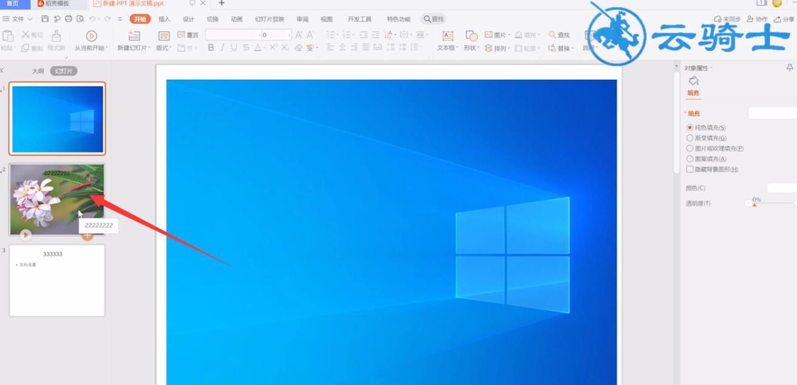Screen dimensions: 797x385
Task: Apply Strikethrough formatting (S)
Action: tap(246, 47)
